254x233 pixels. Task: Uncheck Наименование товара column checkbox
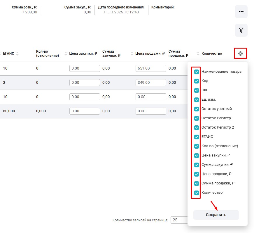coord(197,72)
